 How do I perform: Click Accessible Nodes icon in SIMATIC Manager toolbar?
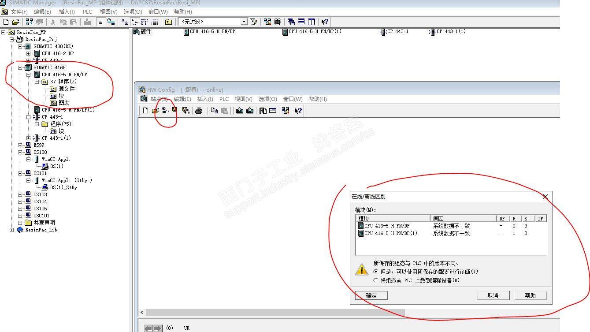(30, 22)
